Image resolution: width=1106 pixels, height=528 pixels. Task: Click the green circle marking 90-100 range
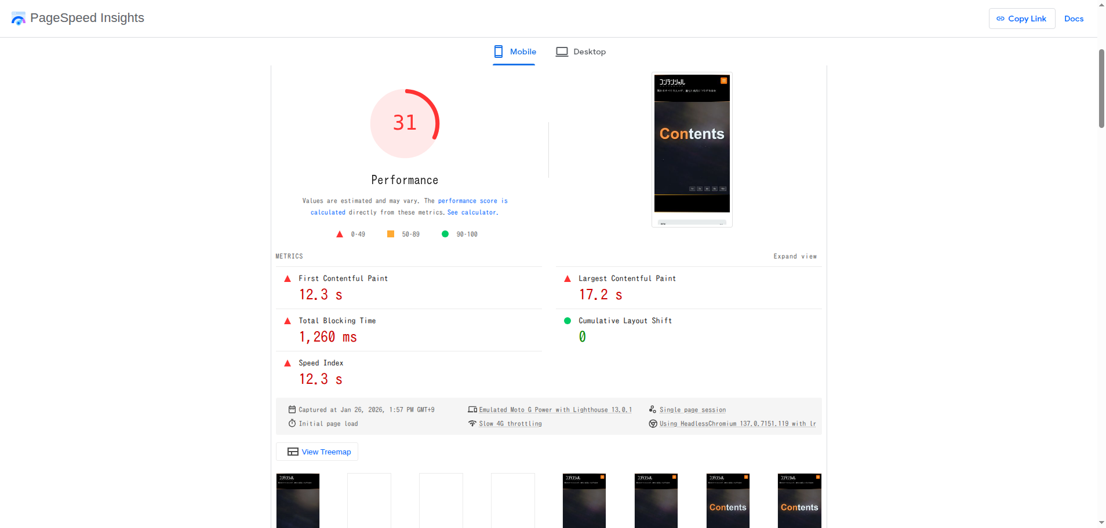coord(445,234)
